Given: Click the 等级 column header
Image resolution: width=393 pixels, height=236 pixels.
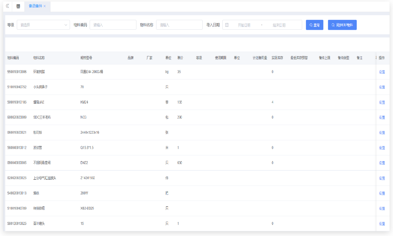Looking at the screenshot, I should (199, 58).
